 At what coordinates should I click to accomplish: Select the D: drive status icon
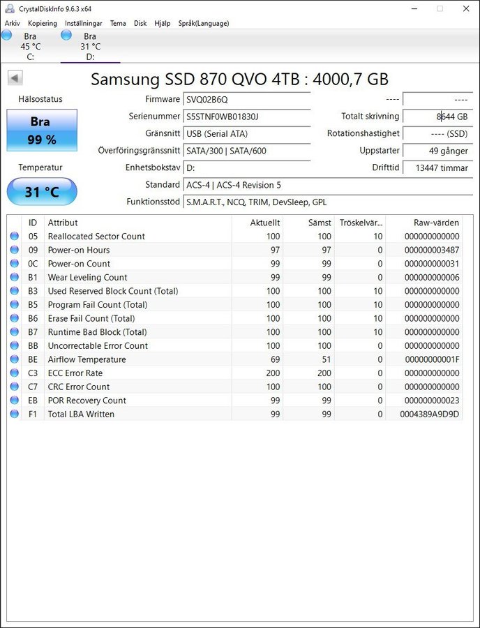pyautogui.click(x=66, y=36)
